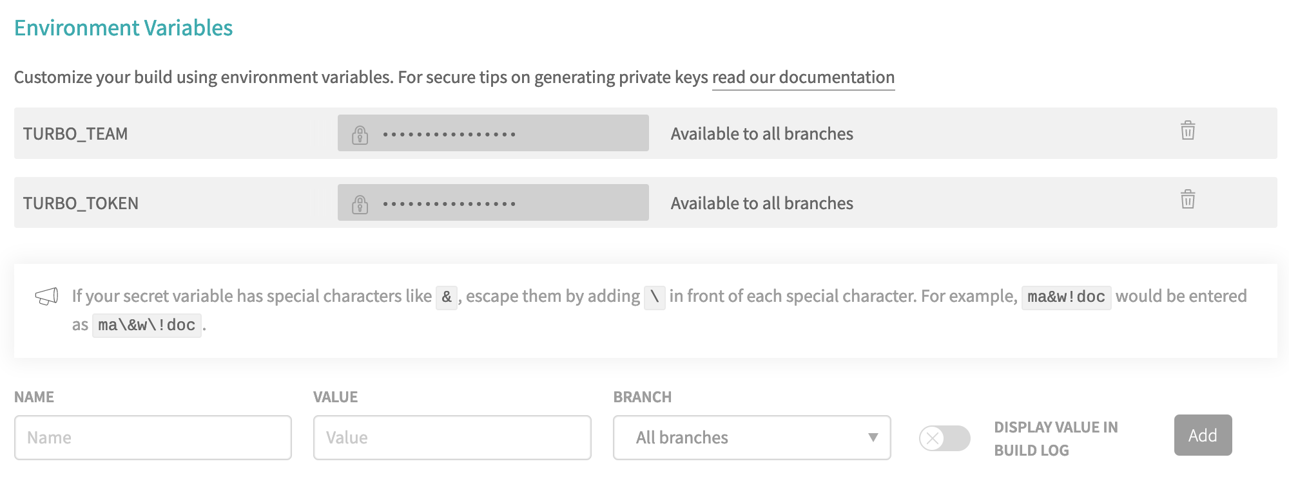Open the read our documentation link
The height and width of the screenshot is (484, 1289).
click(803, 77)
